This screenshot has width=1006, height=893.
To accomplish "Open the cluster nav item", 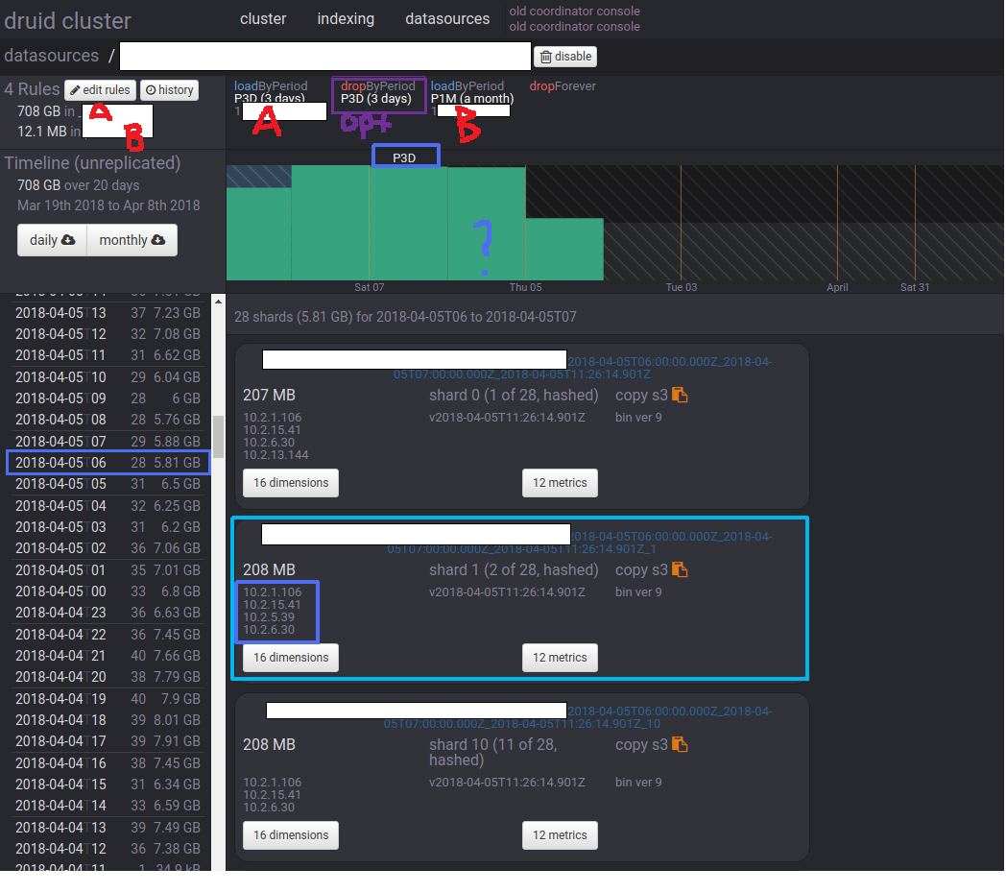I will 263,19.
